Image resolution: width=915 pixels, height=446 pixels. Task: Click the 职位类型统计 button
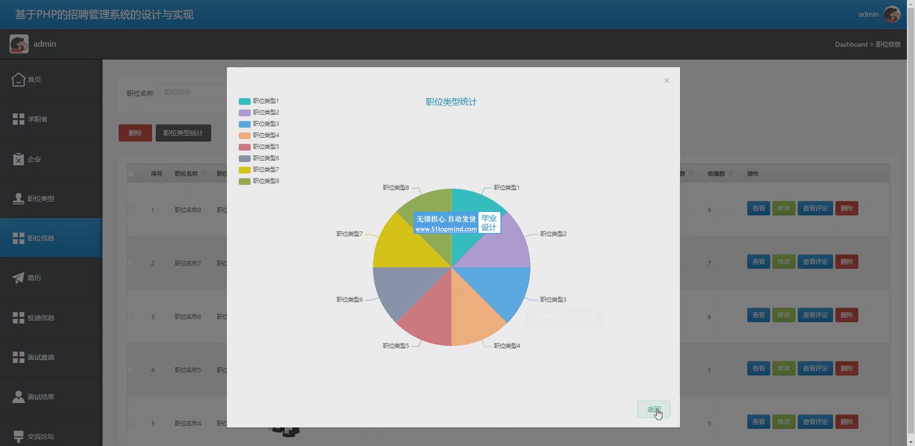183,133
